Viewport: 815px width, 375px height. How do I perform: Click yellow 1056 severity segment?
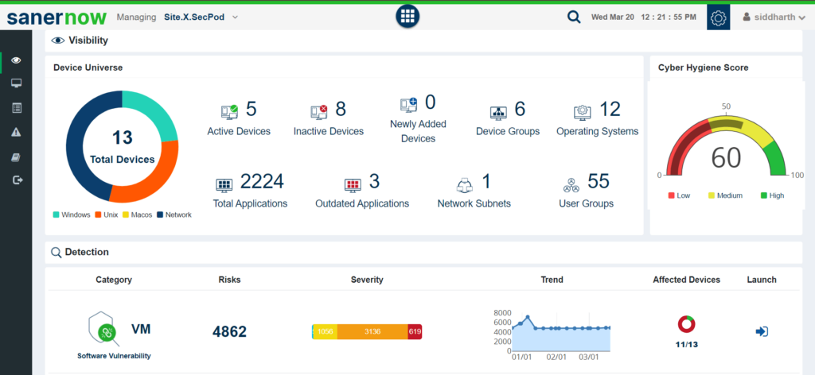pyautogui.click(x=326, y=332)
